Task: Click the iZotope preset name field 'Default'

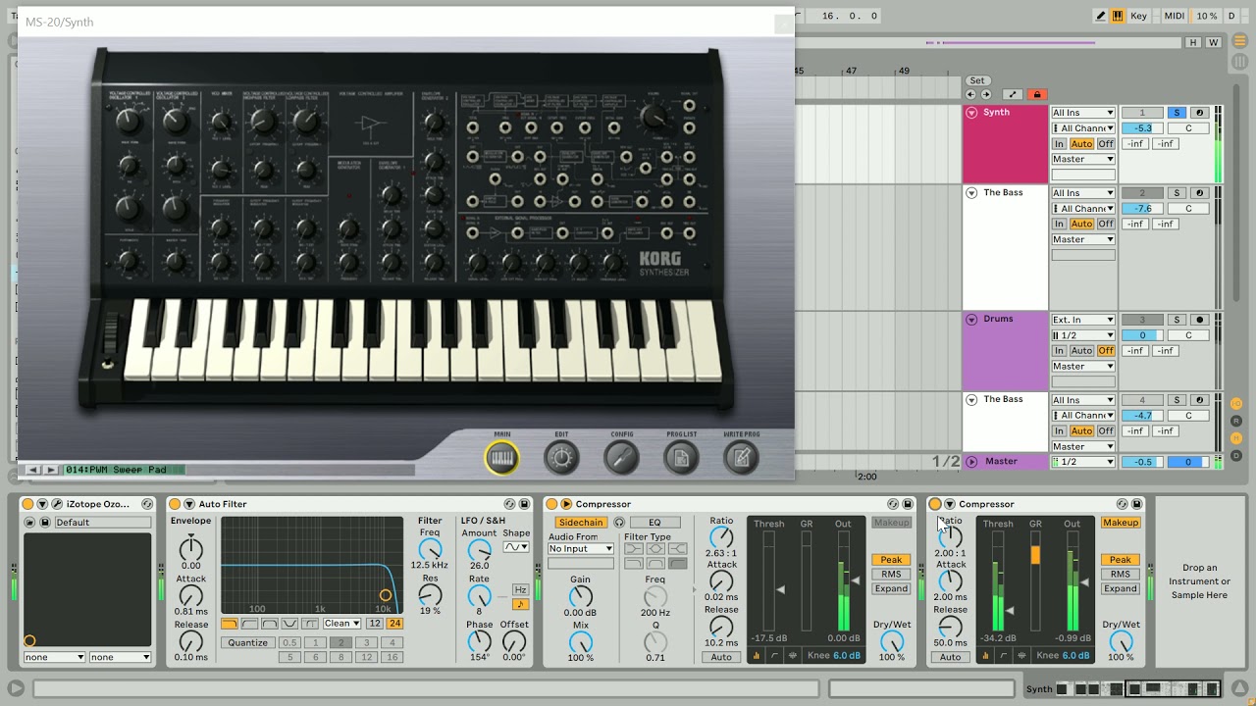Action: [102, 523]
